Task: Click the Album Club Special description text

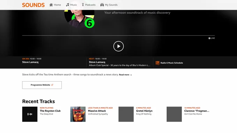Action: pos(120,65)
